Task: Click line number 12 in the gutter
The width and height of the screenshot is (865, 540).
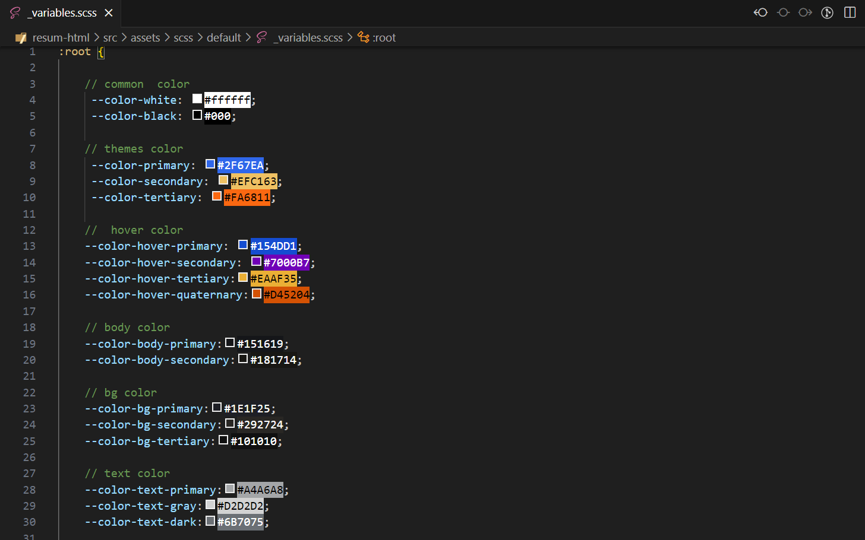Action: click(29, 230)
